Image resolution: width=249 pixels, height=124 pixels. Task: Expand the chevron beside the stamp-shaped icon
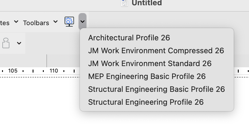19,43
